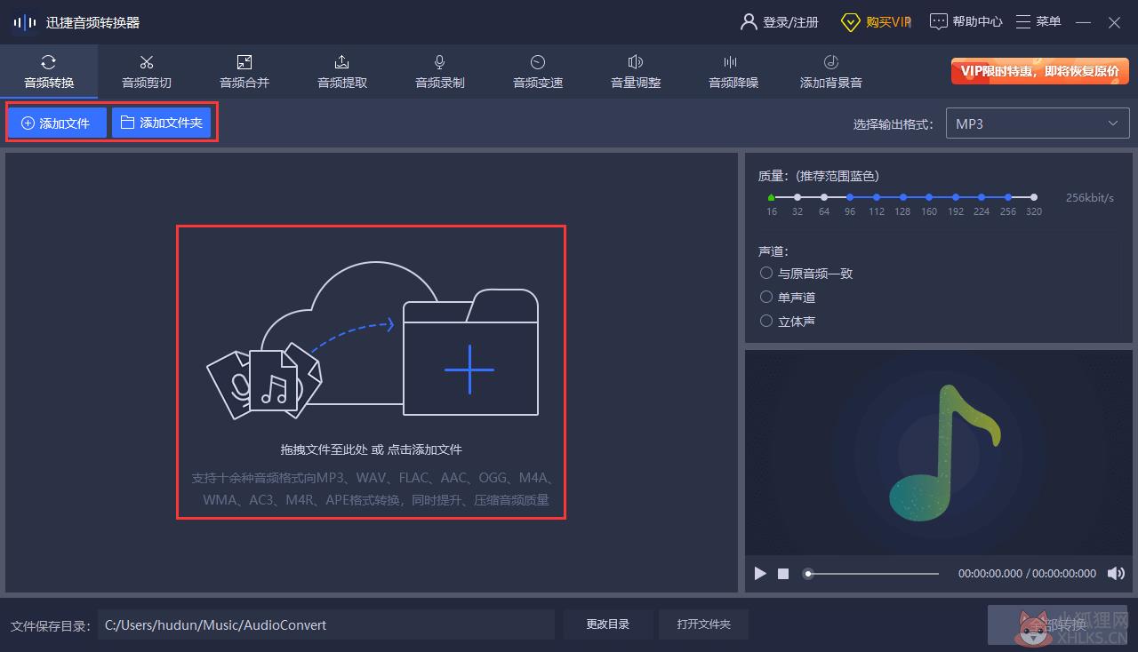The image size is (1138, 652).
Task: Click the VIP限时特惠 promo banner
Action: (x=1040, y=71)
